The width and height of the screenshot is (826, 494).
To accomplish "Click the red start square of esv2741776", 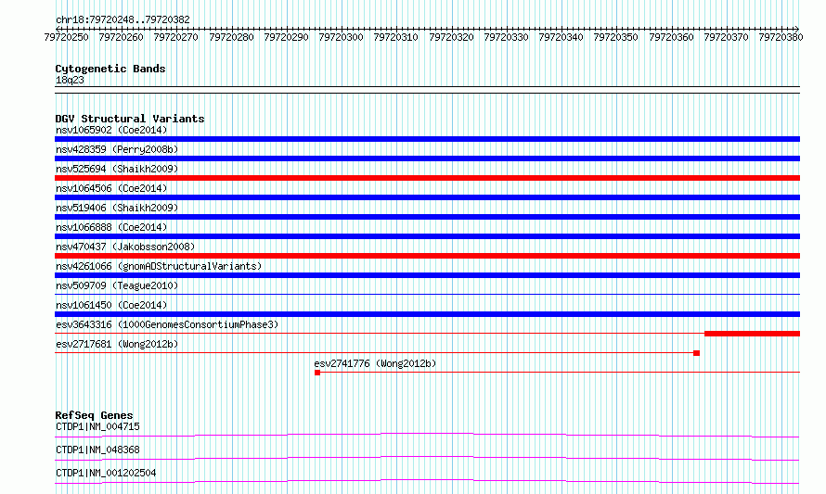I will click(x=317, y=373).
